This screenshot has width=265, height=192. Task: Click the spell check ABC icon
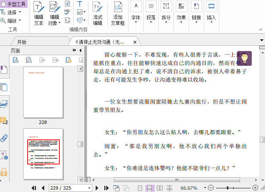click(67, 12)
